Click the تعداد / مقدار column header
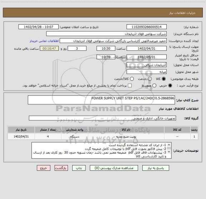The image size is (206, 199). pos(48,130)
